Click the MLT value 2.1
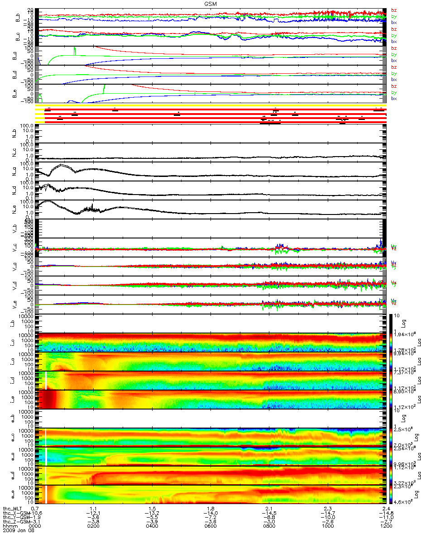Screen dimensions: 421x543 [270, 509]
